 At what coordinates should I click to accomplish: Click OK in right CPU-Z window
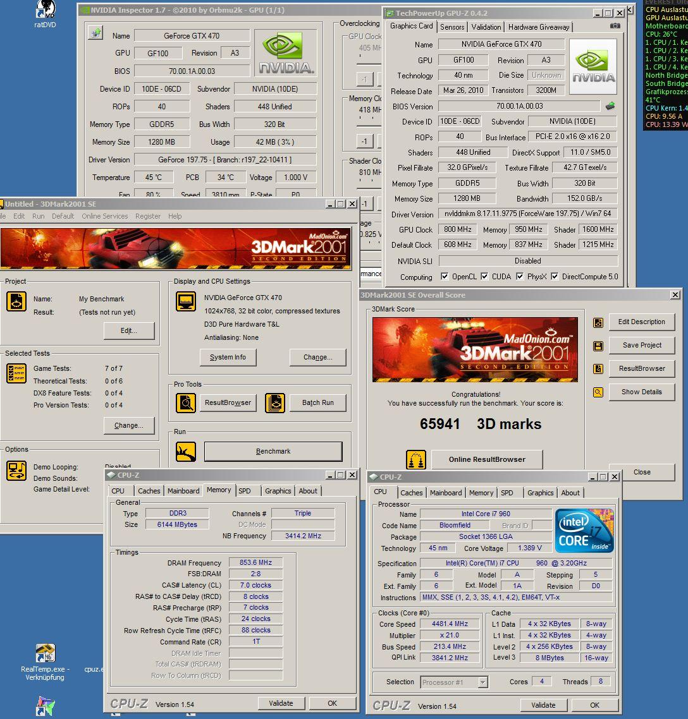point(594,705)
